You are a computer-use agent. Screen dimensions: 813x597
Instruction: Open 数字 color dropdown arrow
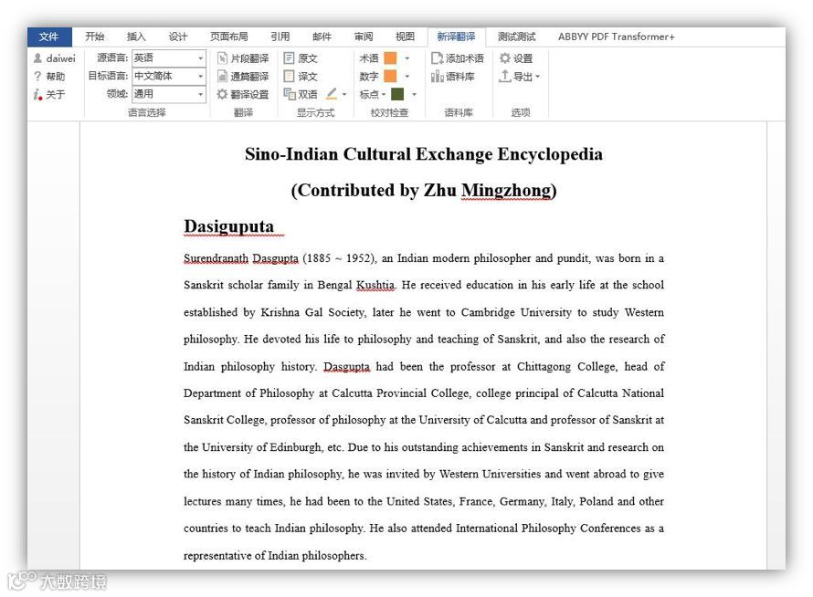407,76
